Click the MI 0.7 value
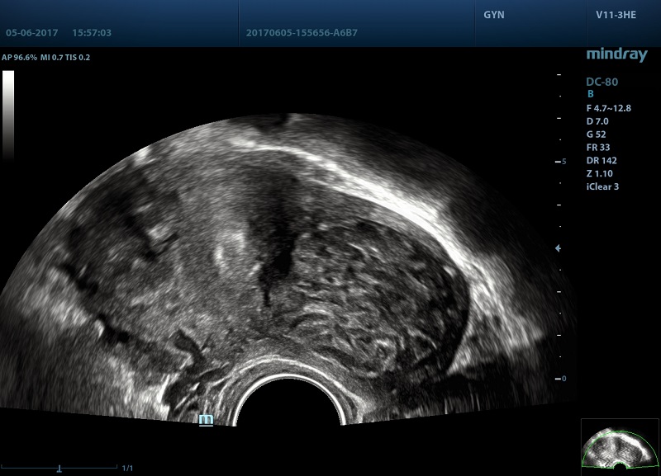 [51, 57]
